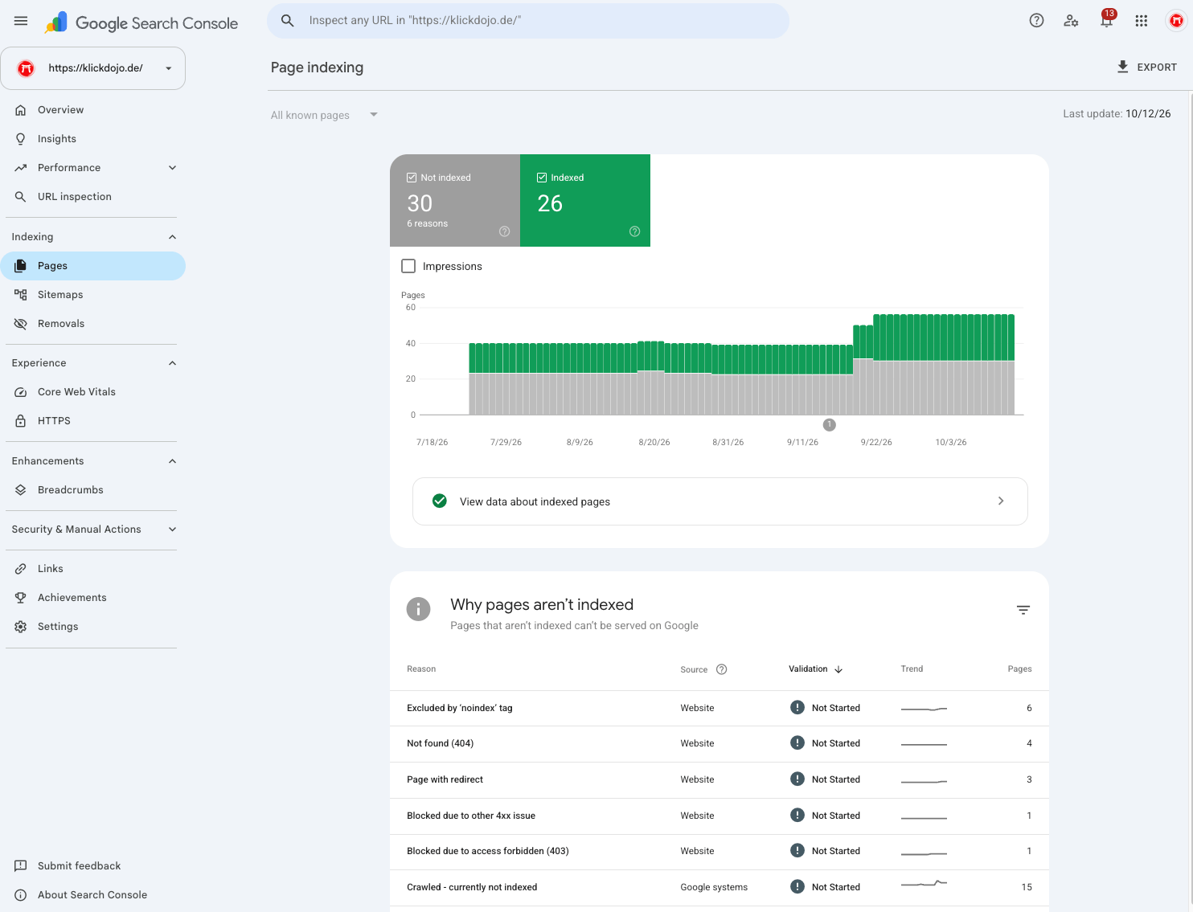Click the help question mark icon in header
1193x912 pixels.
click(1036, 21)
